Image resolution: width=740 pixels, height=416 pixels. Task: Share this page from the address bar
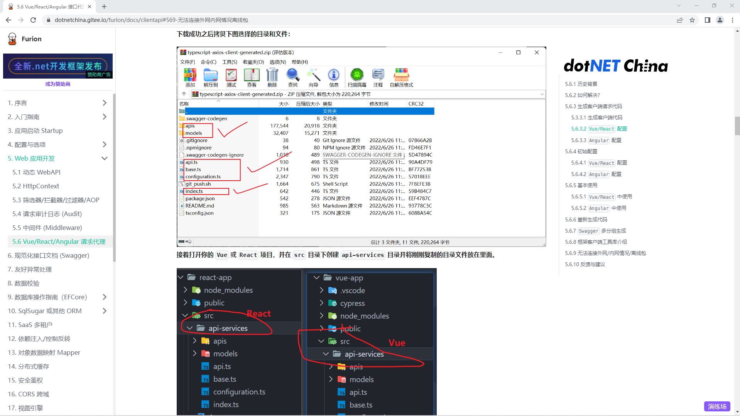(x=680, y=20)
